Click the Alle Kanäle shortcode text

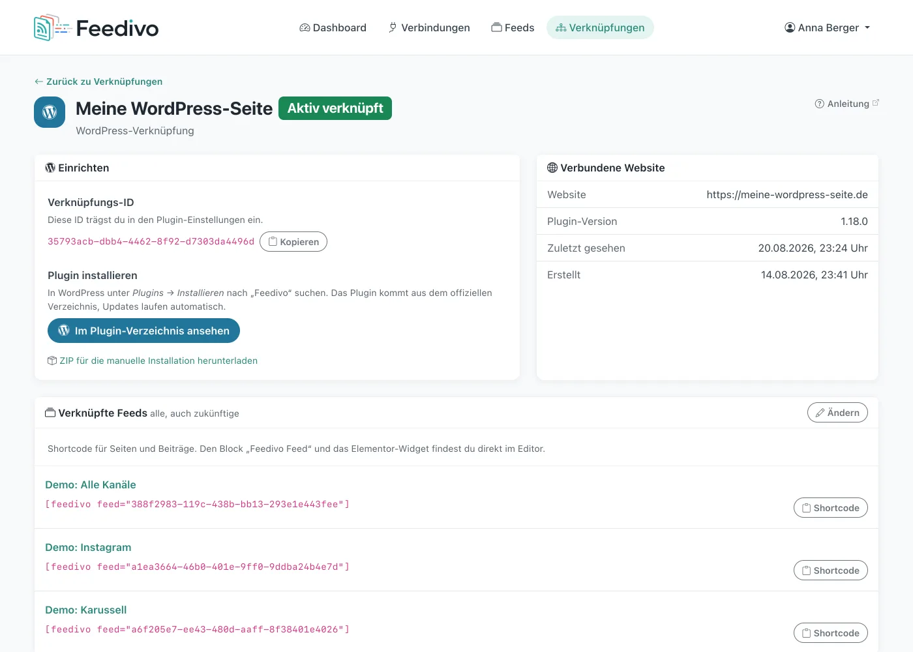click(x=197, y=504)
